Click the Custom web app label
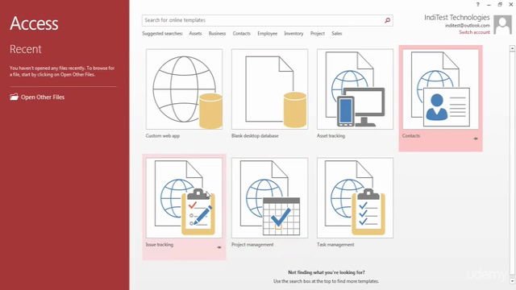This screenshot has width=516, height=290. tap(163, 136)
